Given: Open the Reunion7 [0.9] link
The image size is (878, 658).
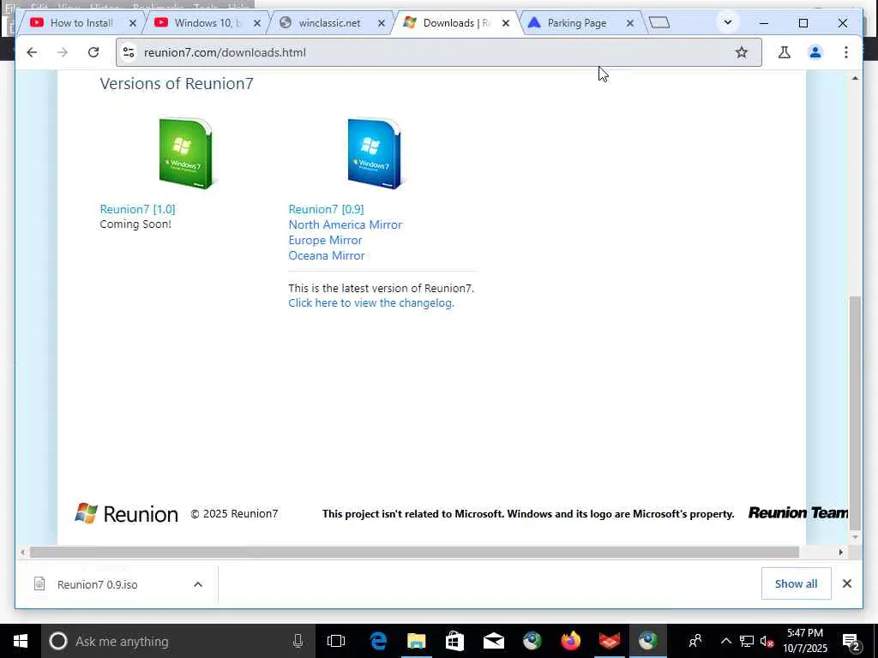Looking at the screenshot, I should coord(327,209).
